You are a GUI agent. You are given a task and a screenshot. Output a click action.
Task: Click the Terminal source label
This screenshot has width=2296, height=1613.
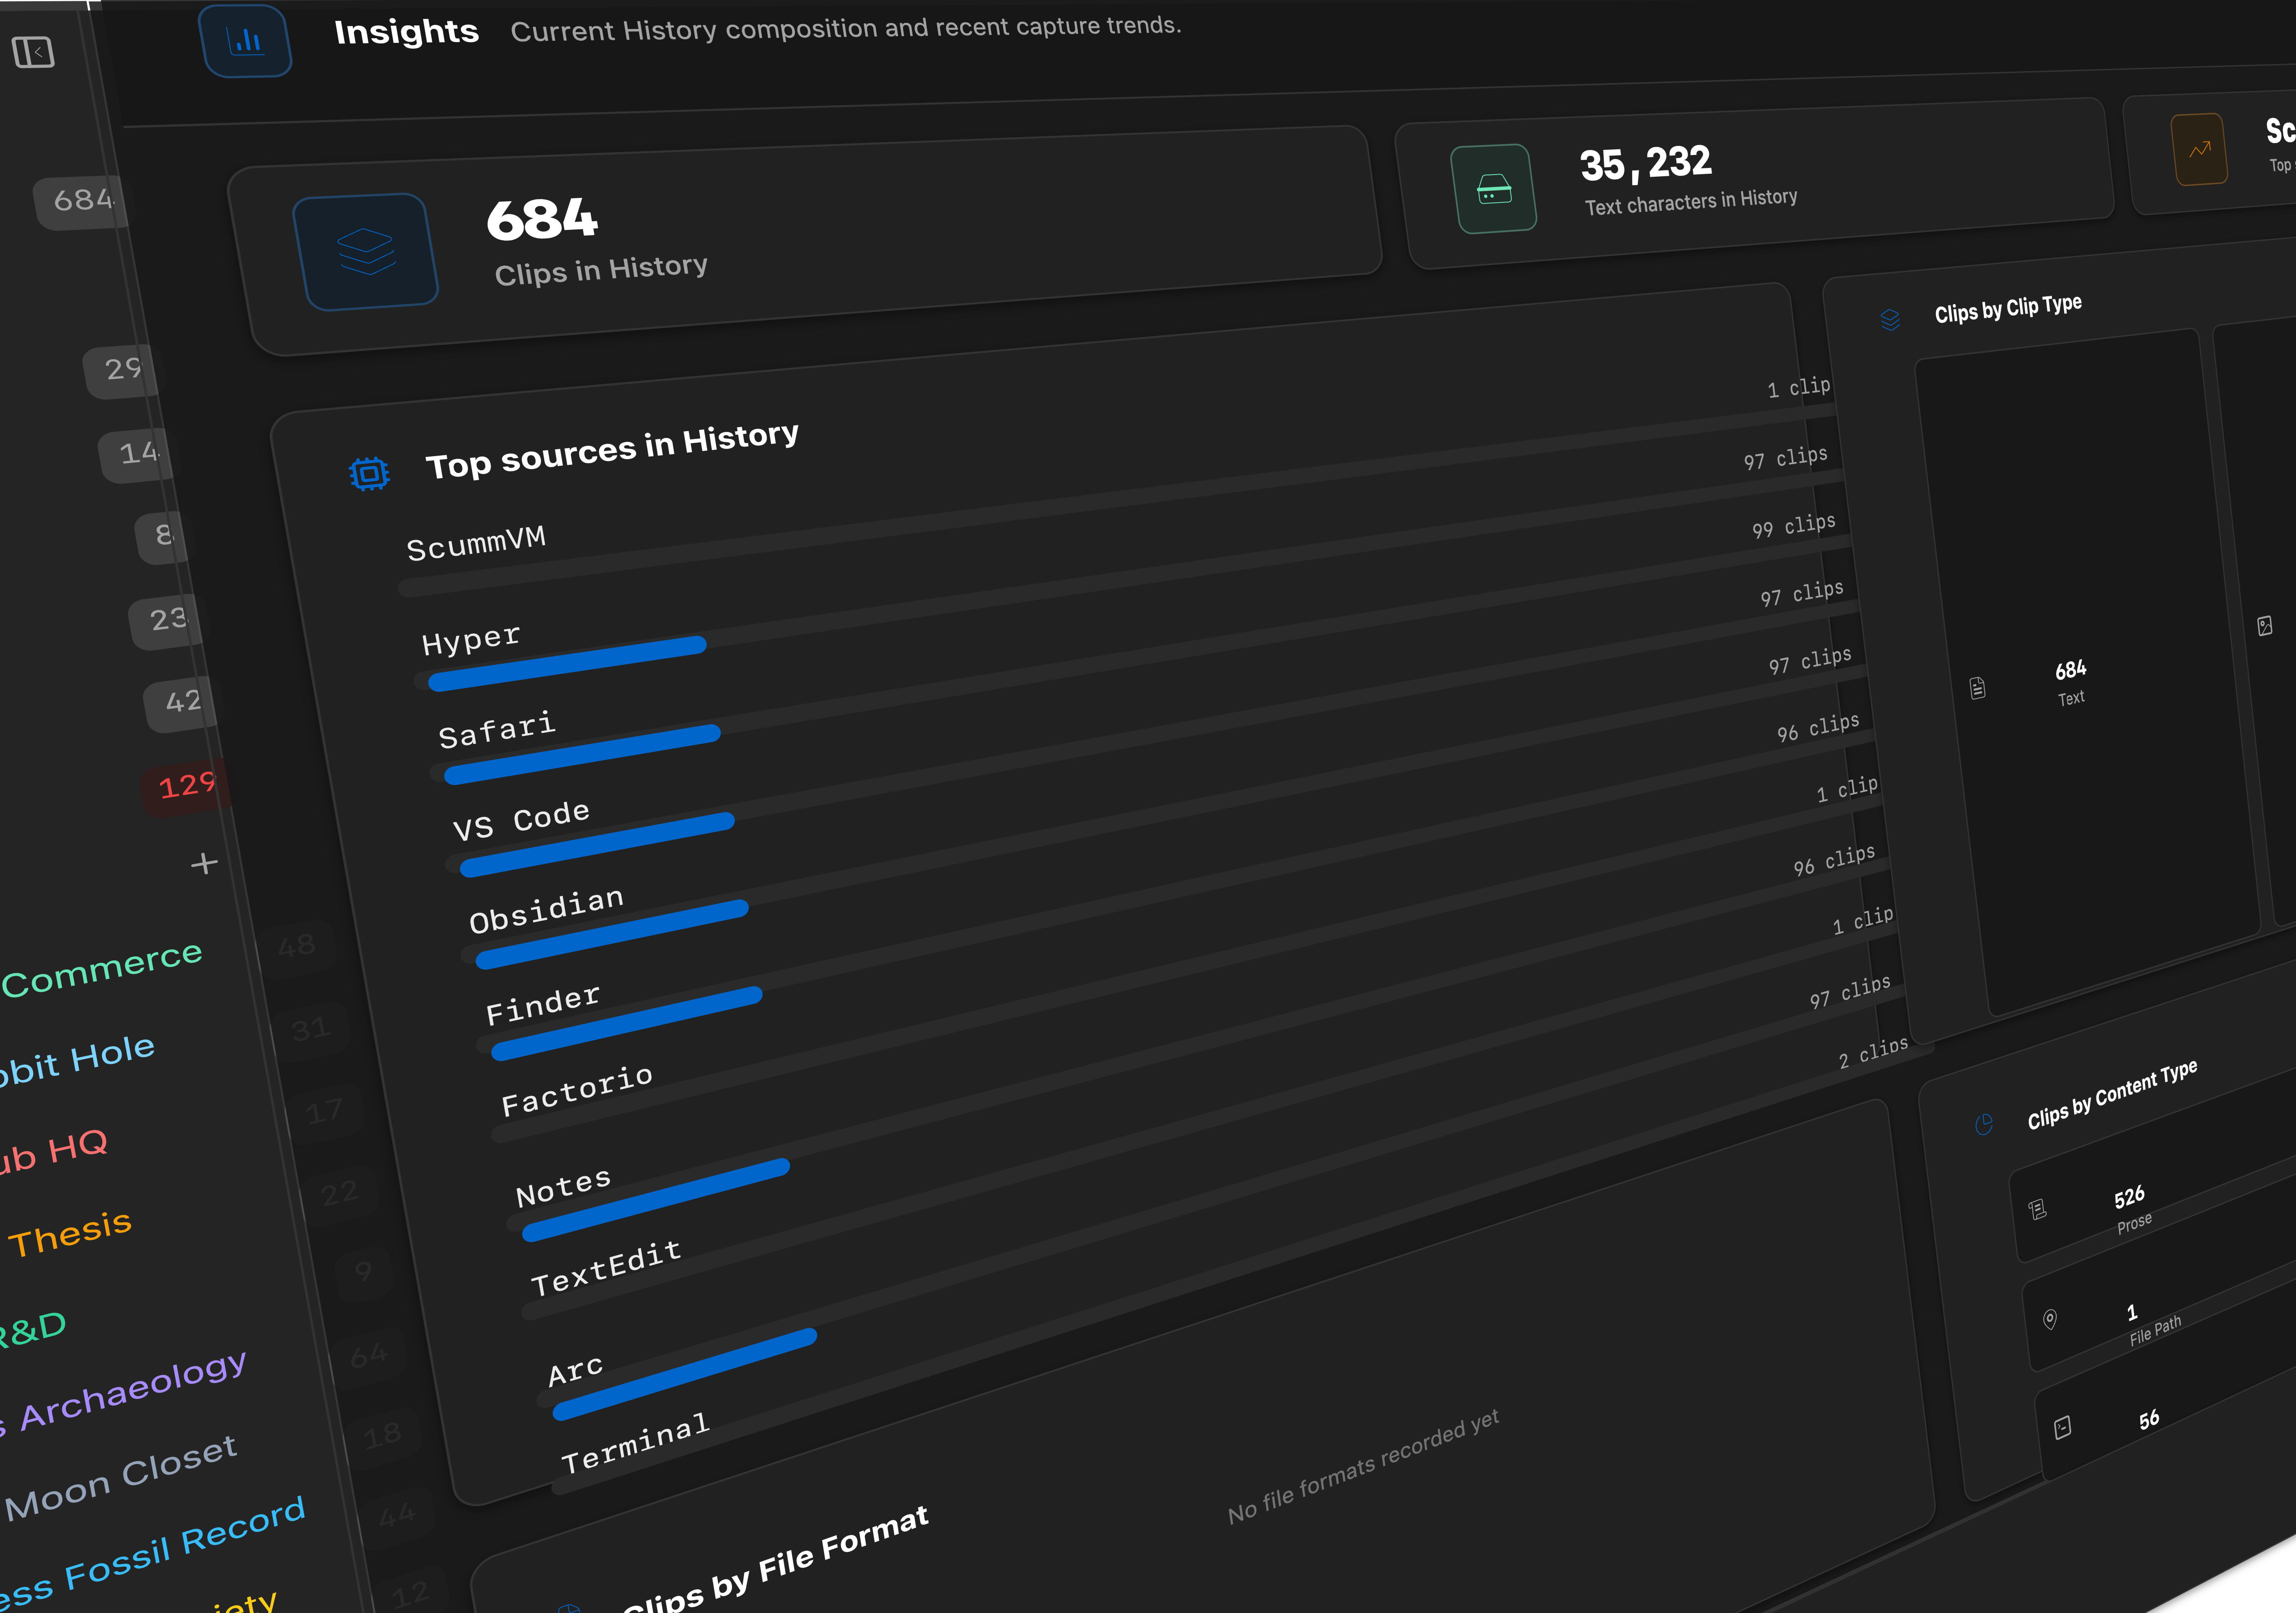point(635,1443)
